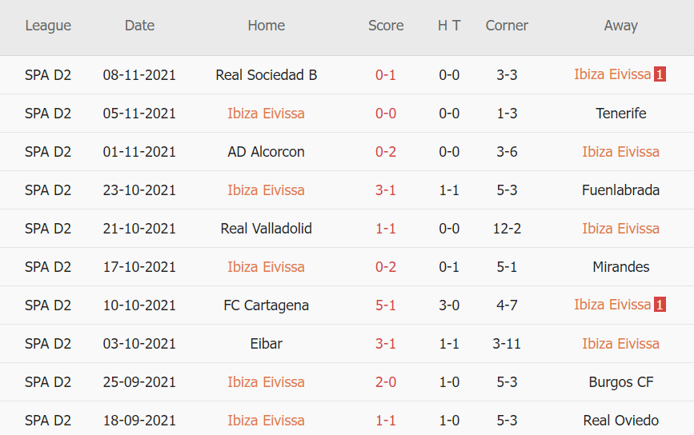Click AD Alcorcon team name
Screen dimensions: 694x435
pyautogui.click(x=267, y=152)
